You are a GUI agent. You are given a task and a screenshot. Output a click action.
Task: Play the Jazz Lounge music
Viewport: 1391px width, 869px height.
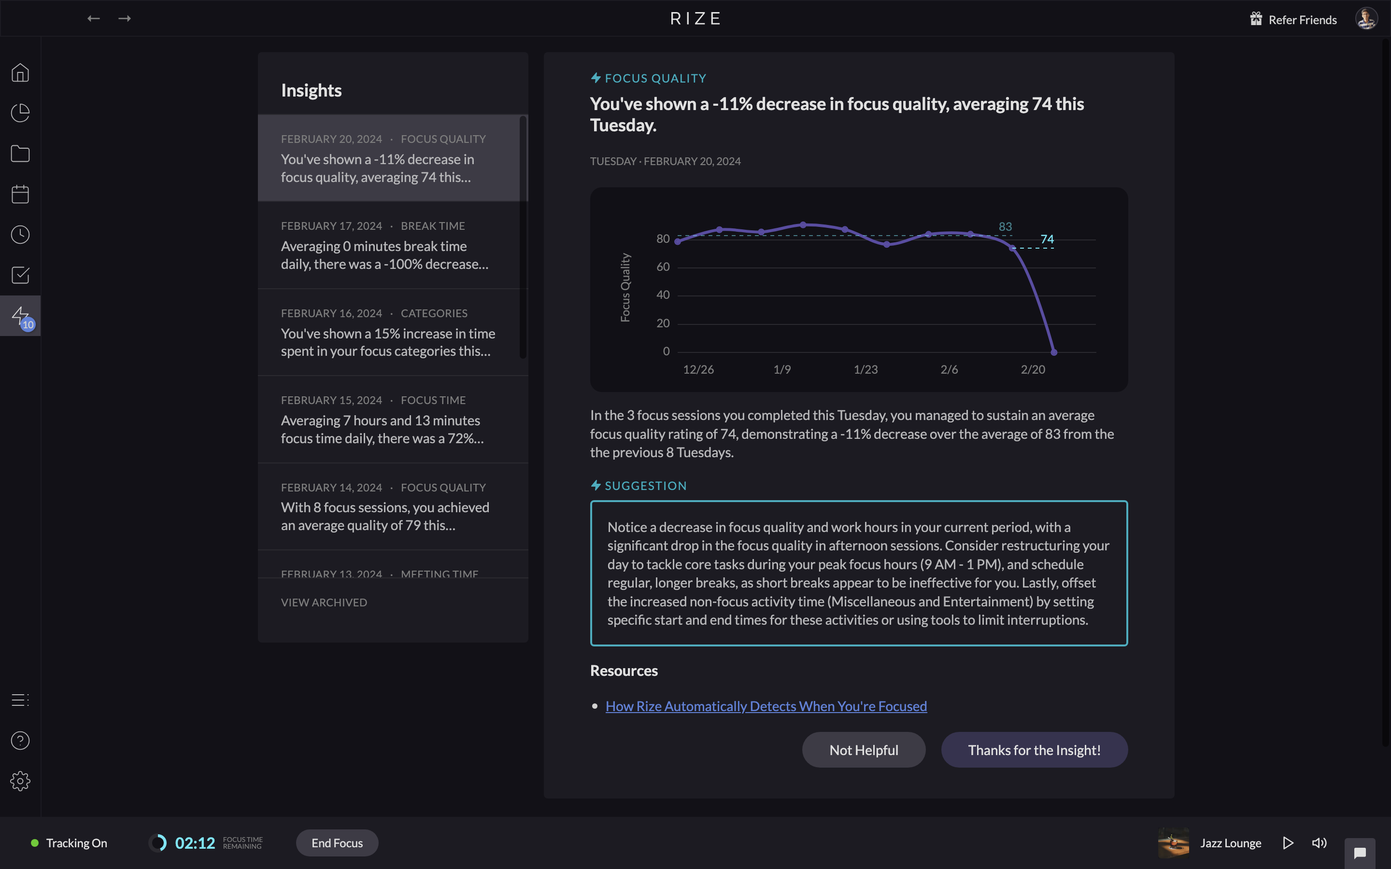[1288, 842]
